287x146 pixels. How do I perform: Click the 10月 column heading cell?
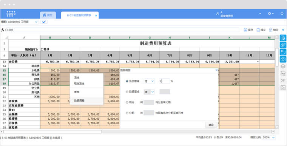click(229, 55)
